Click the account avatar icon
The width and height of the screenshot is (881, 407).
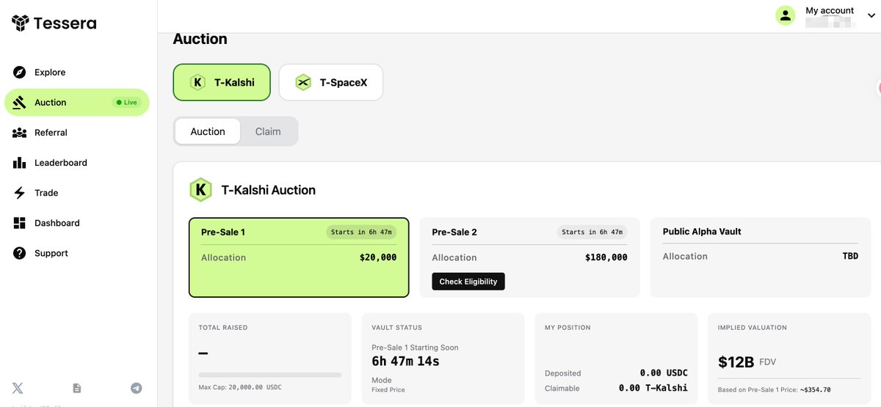pyautogui.click(x=786, y=15)
